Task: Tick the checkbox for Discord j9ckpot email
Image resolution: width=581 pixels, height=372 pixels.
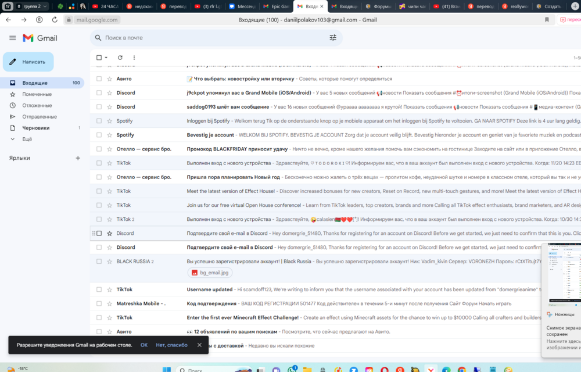Action: pos(99,93)
